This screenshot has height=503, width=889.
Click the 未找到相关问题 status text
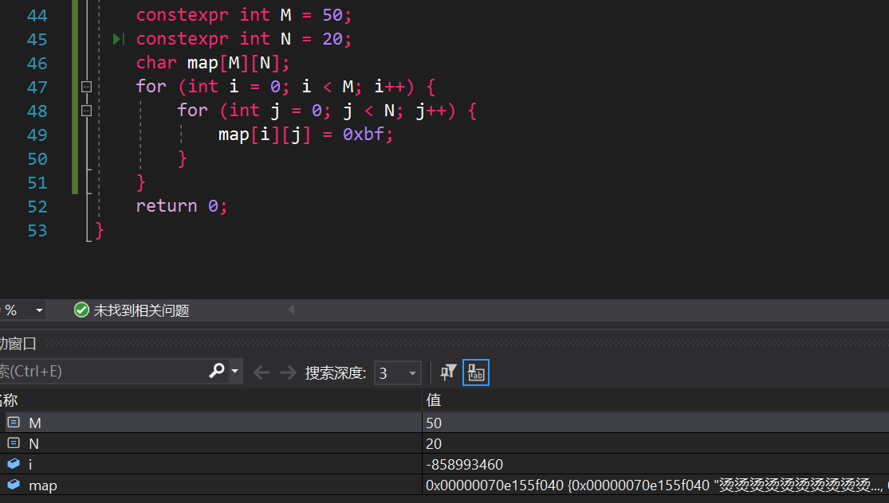142,310
